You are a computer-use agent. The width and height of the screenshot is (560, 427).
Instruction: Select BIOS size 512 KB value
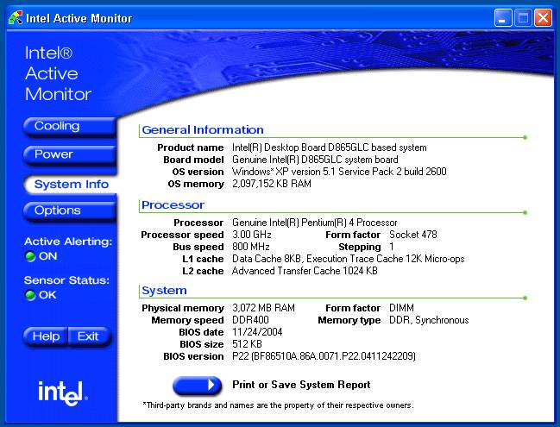(247, 344)
